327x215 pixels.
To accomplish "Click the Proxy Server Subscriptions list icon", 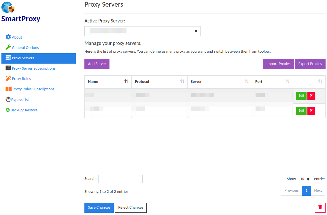I will (x=8, y=68).
